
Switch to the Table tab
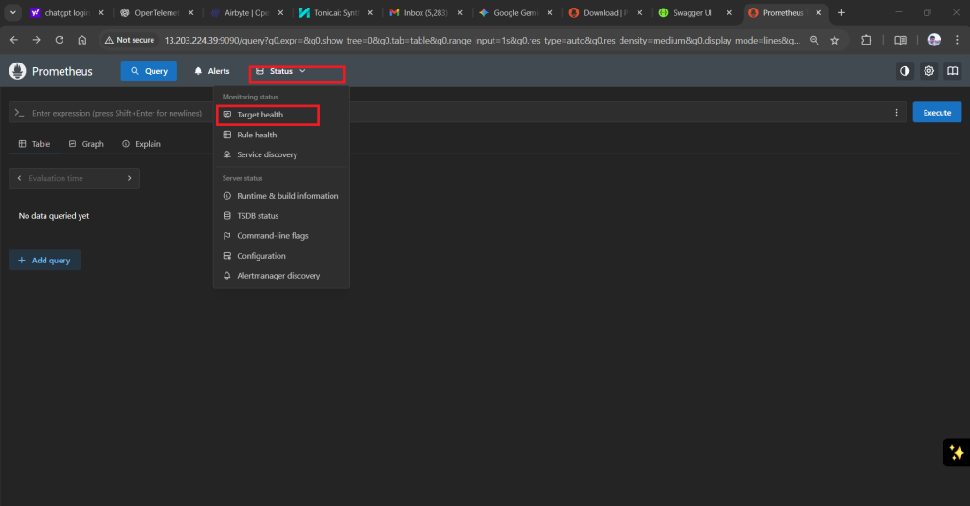(34, 143)
